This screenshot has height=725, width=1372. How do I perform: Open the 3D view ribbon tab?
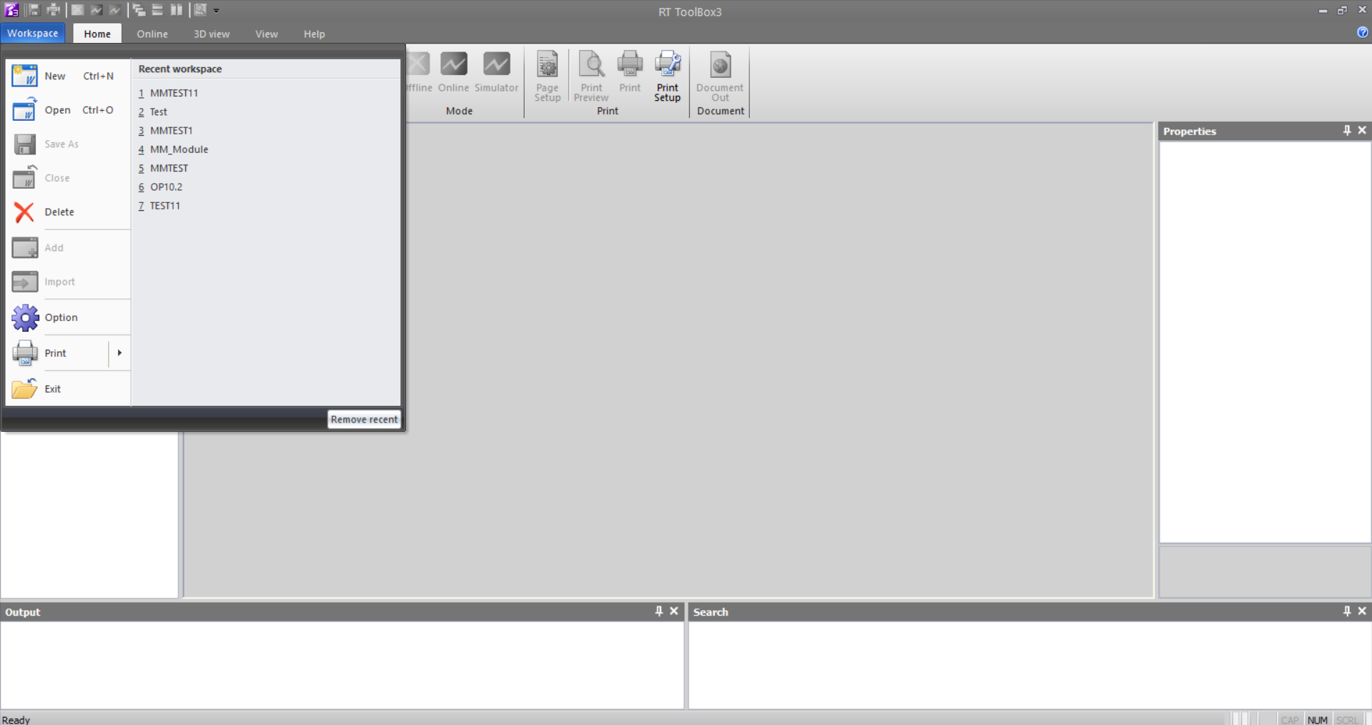(212, 34)
